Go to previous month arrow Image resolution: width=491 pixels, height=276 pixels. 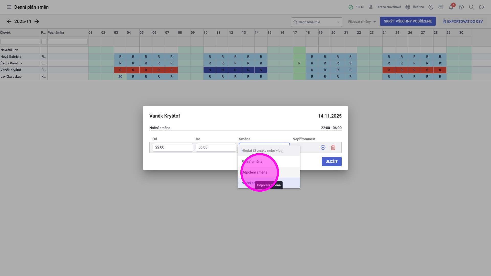click(9, 21)
